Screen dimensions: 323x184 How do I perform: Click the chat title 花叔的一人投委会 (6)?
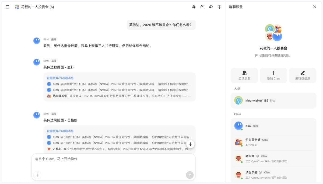pos(37,7)
